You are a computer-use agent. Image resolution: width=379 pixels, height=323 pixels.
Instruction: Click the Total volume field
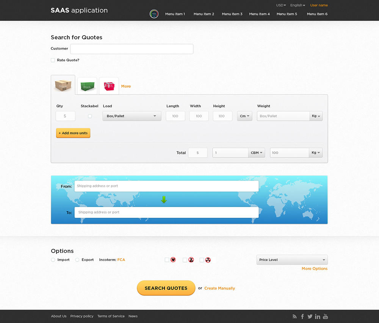(x=230, y=153)
